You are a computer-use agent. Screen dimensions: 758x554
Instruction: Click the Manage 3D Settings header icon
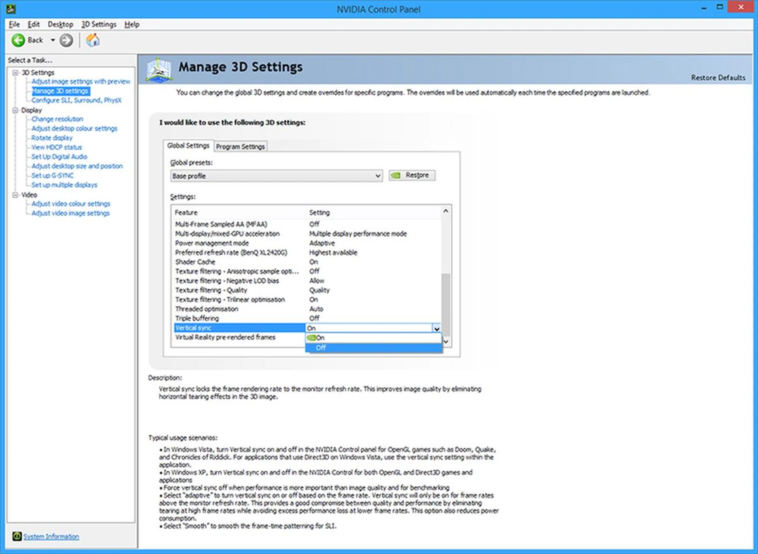[159, 70]
